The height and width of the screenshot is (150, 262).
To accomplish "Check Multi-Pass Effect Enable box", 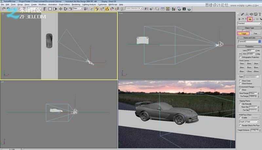I will pyautogui.click(x=240, y=118).
